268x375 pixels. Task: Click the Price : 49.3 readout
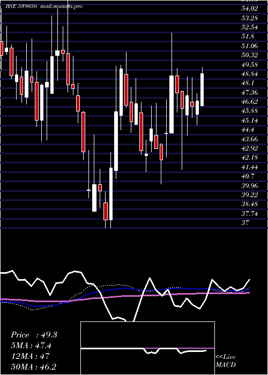tap(34, 335)
